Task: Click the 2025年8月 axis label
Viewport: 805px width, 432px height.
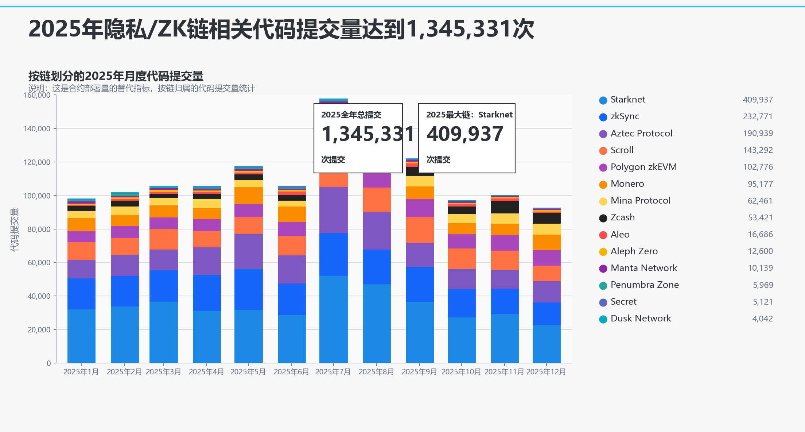Action: (x=376, y=372)
